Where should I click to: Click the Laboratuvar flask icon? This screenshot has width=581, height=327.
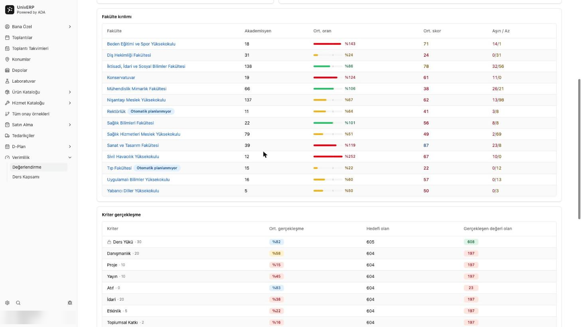[7, 81]
